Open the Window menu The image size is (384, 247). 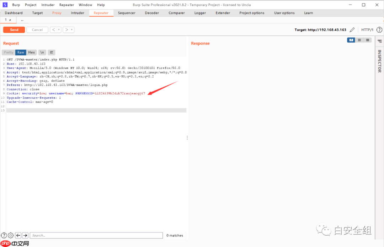(85, 5)
